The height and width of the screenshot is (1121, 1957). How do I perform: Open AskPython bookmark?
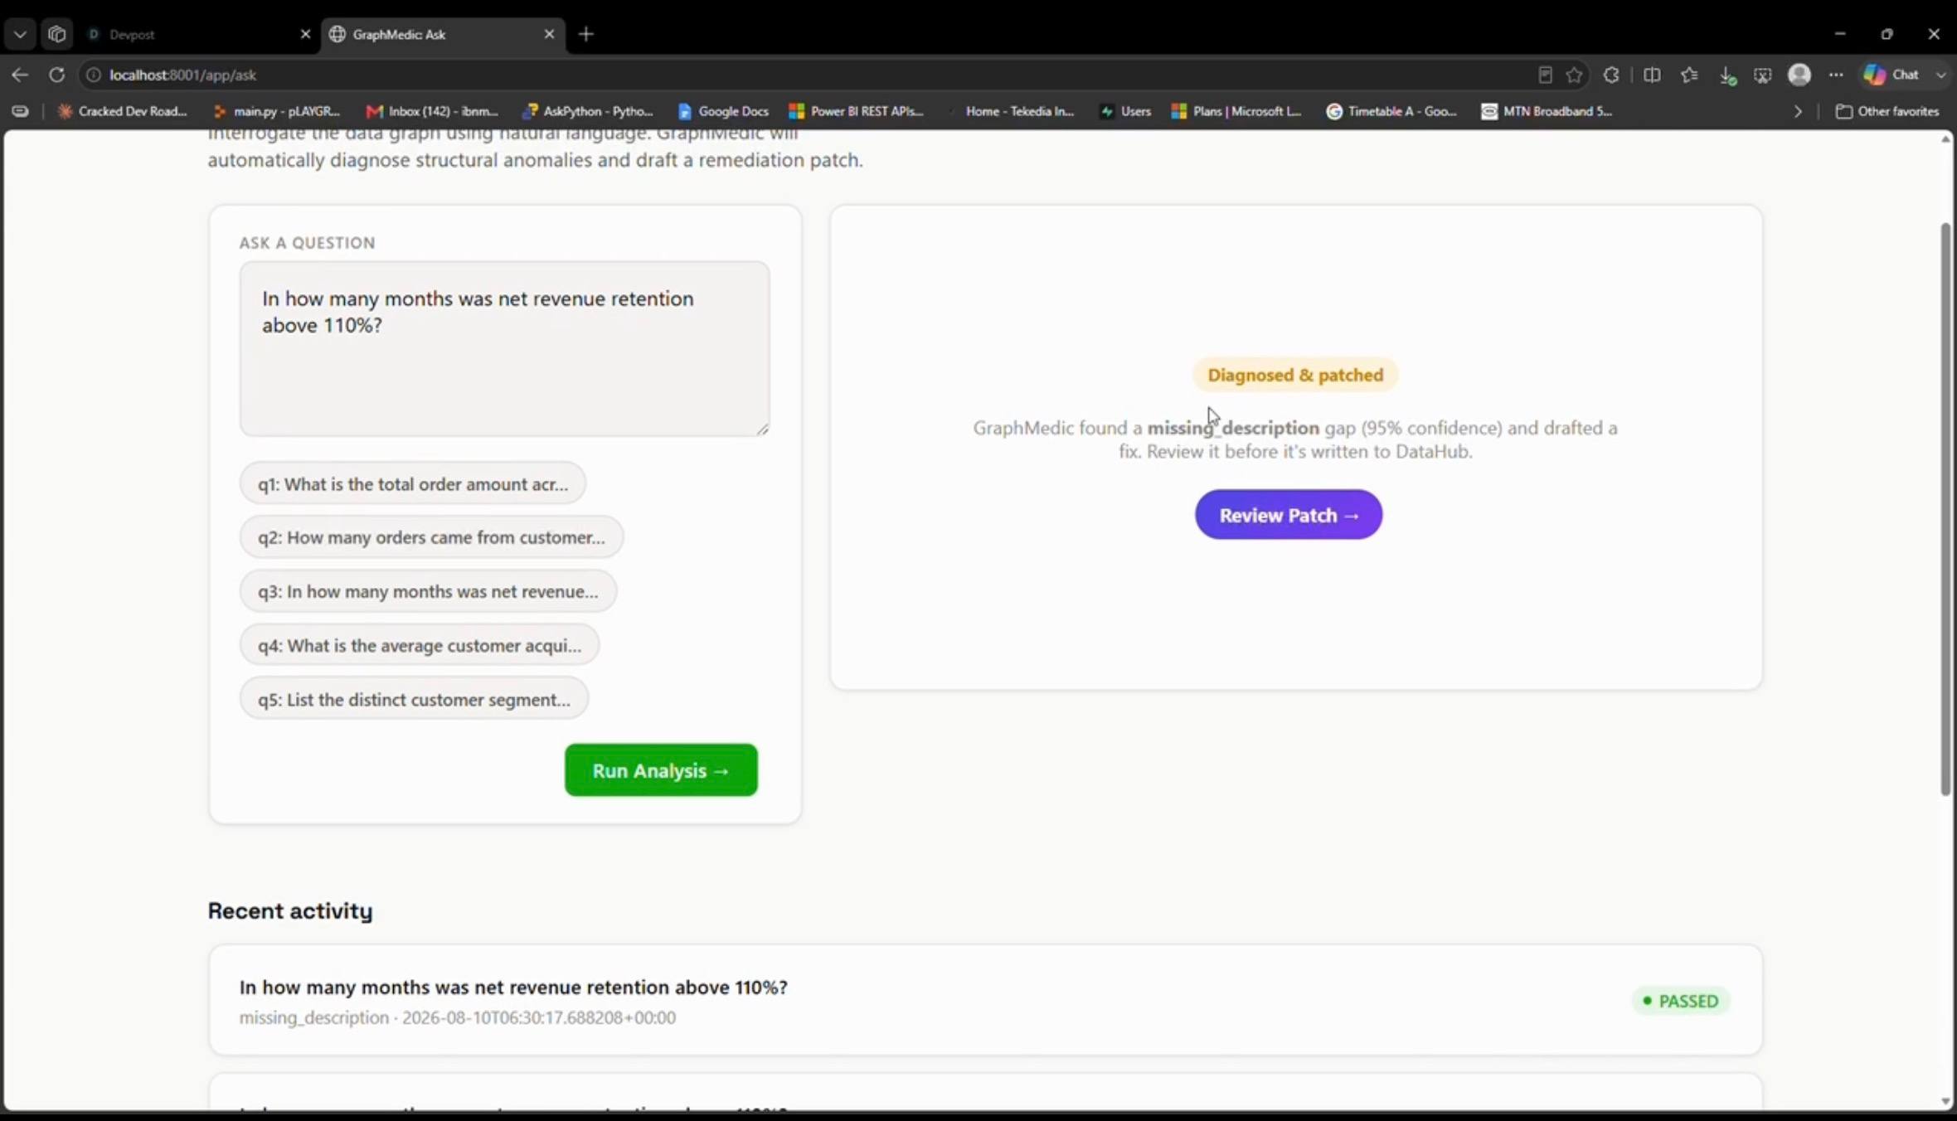coord(588,111)
